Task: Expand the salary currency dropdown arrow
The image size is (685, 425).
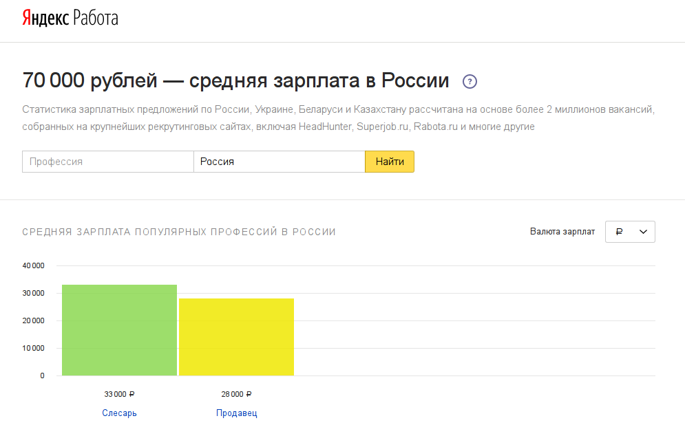Action: point(644,232)
